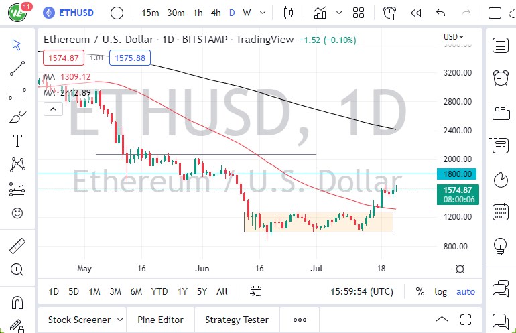Screen dimensions: 516x333
Task: Open chart settings gear icon
Action: (x=460, y=269)
